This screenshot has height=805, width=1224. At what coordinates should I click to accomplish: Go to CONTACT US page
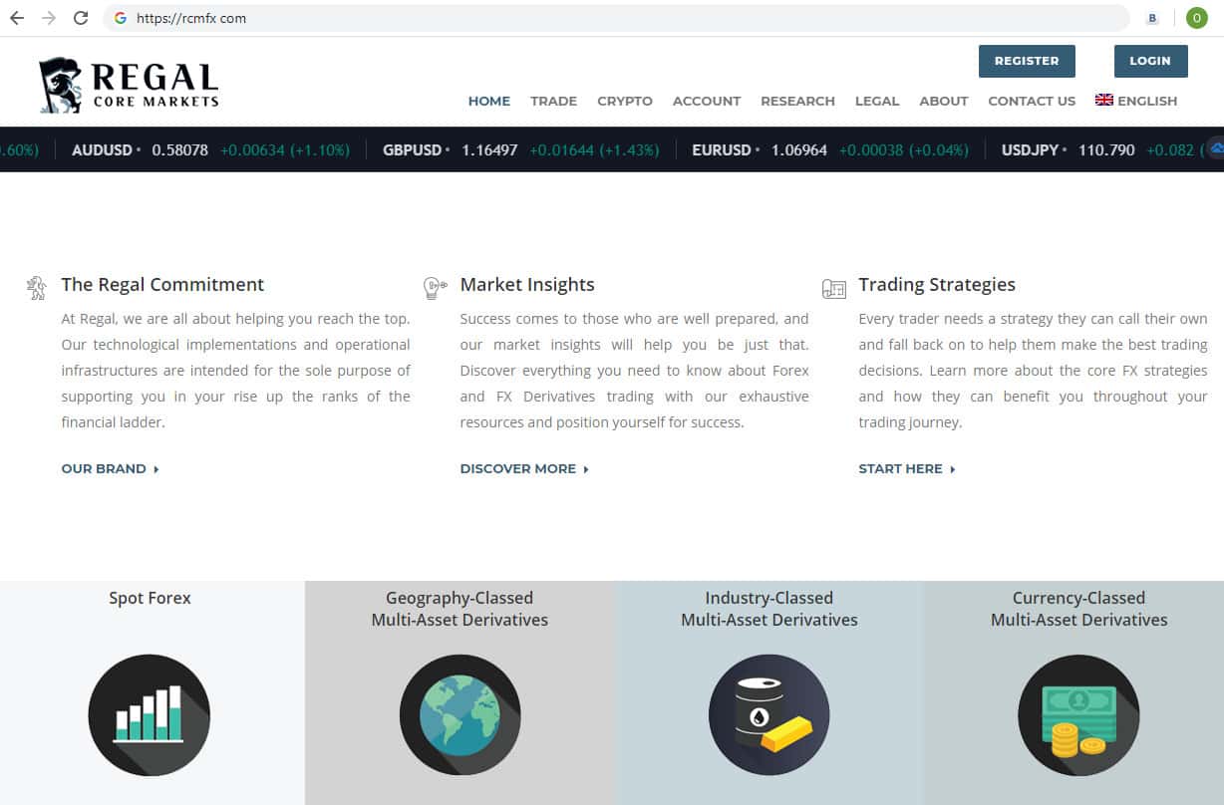[1032, 101]
